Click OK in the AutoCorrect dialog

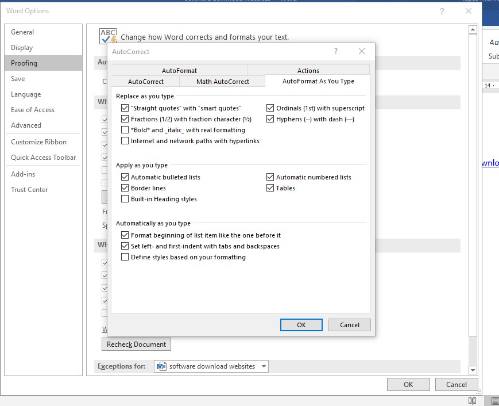pyautogui.click(x=301, y=325)
